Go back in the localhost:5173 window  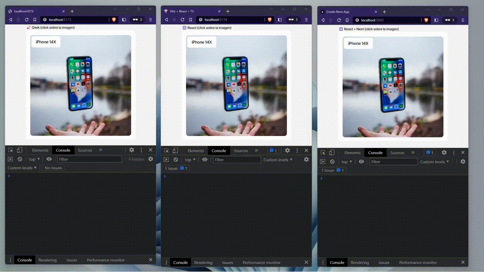point(11,20)
